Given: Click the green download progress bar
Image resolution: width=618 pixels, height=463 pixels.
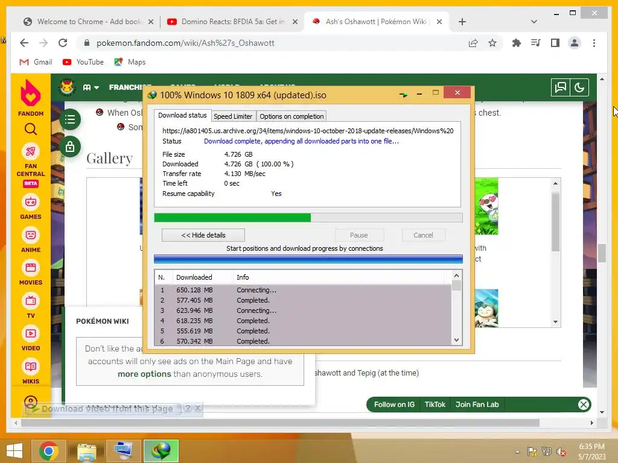Looking at the screenshot, I should [308, 217].
